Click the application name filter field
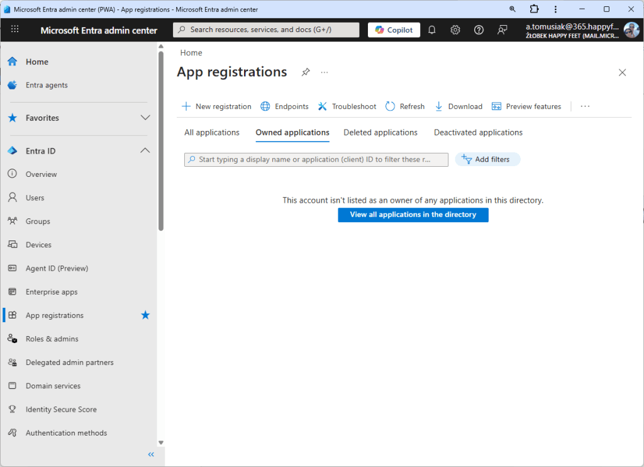644x467 pixels. pos(316,160)
